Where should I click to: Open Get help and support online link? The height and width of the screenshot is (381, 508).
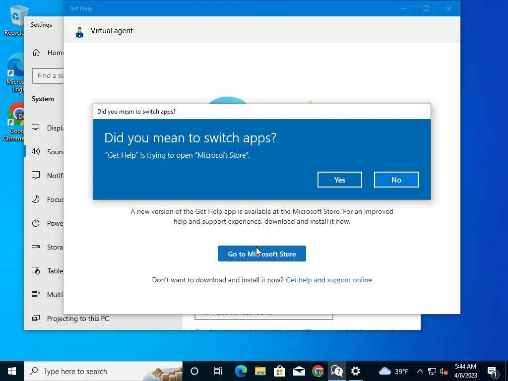(x=328, y=280)
